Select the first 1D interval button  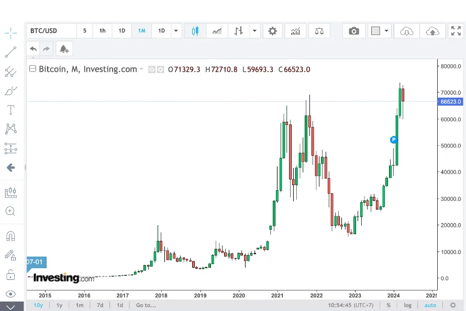[122, 30]
